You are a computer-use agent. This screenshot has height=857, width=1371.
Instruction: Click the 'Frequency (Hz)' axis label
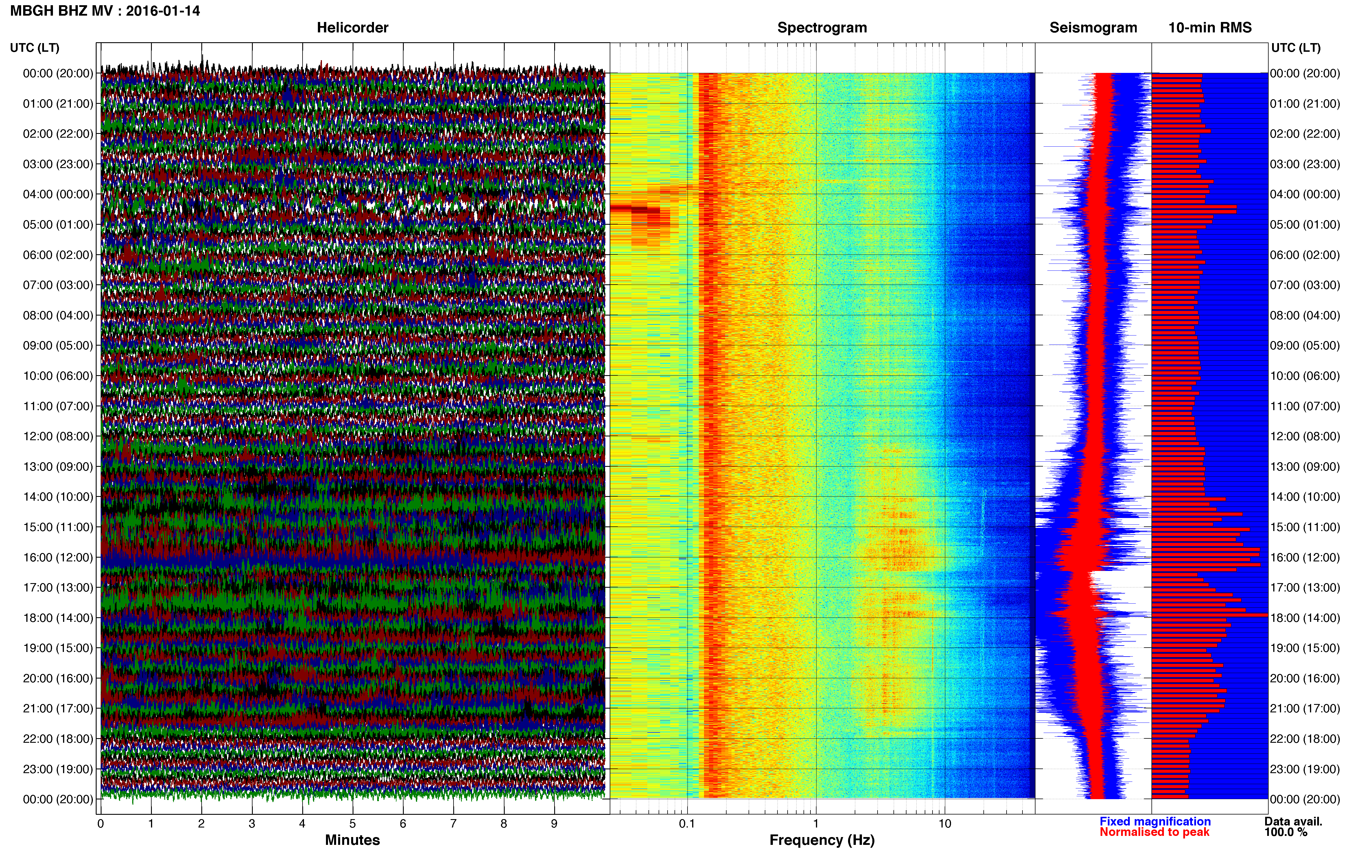tap(822, 840)
